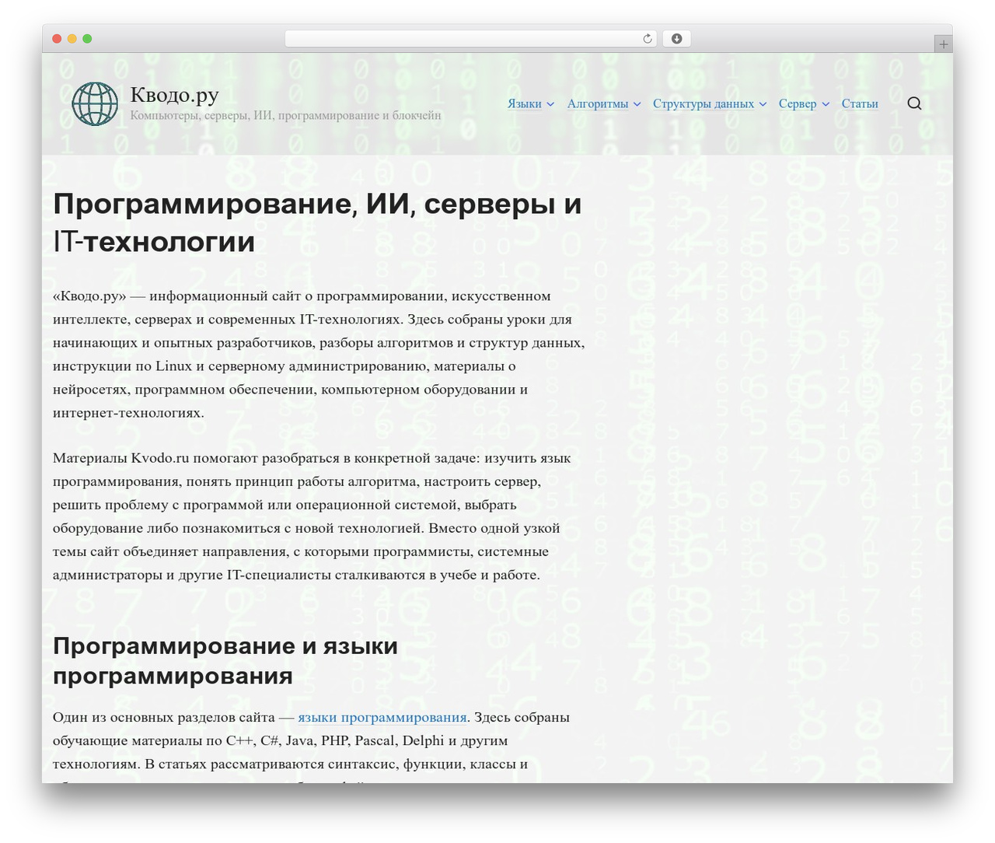Follow the языки программирования link
995x843 pixels.
point(382,717)
